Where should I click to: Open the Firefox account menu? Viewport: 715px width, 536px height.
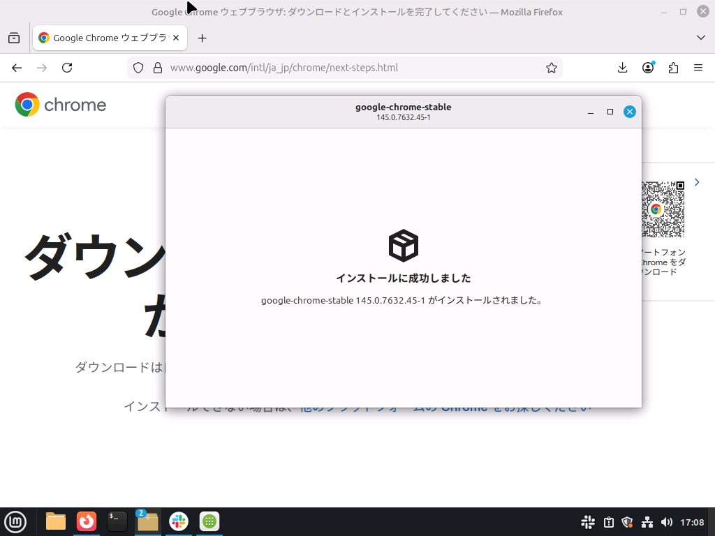pos(647,68)
